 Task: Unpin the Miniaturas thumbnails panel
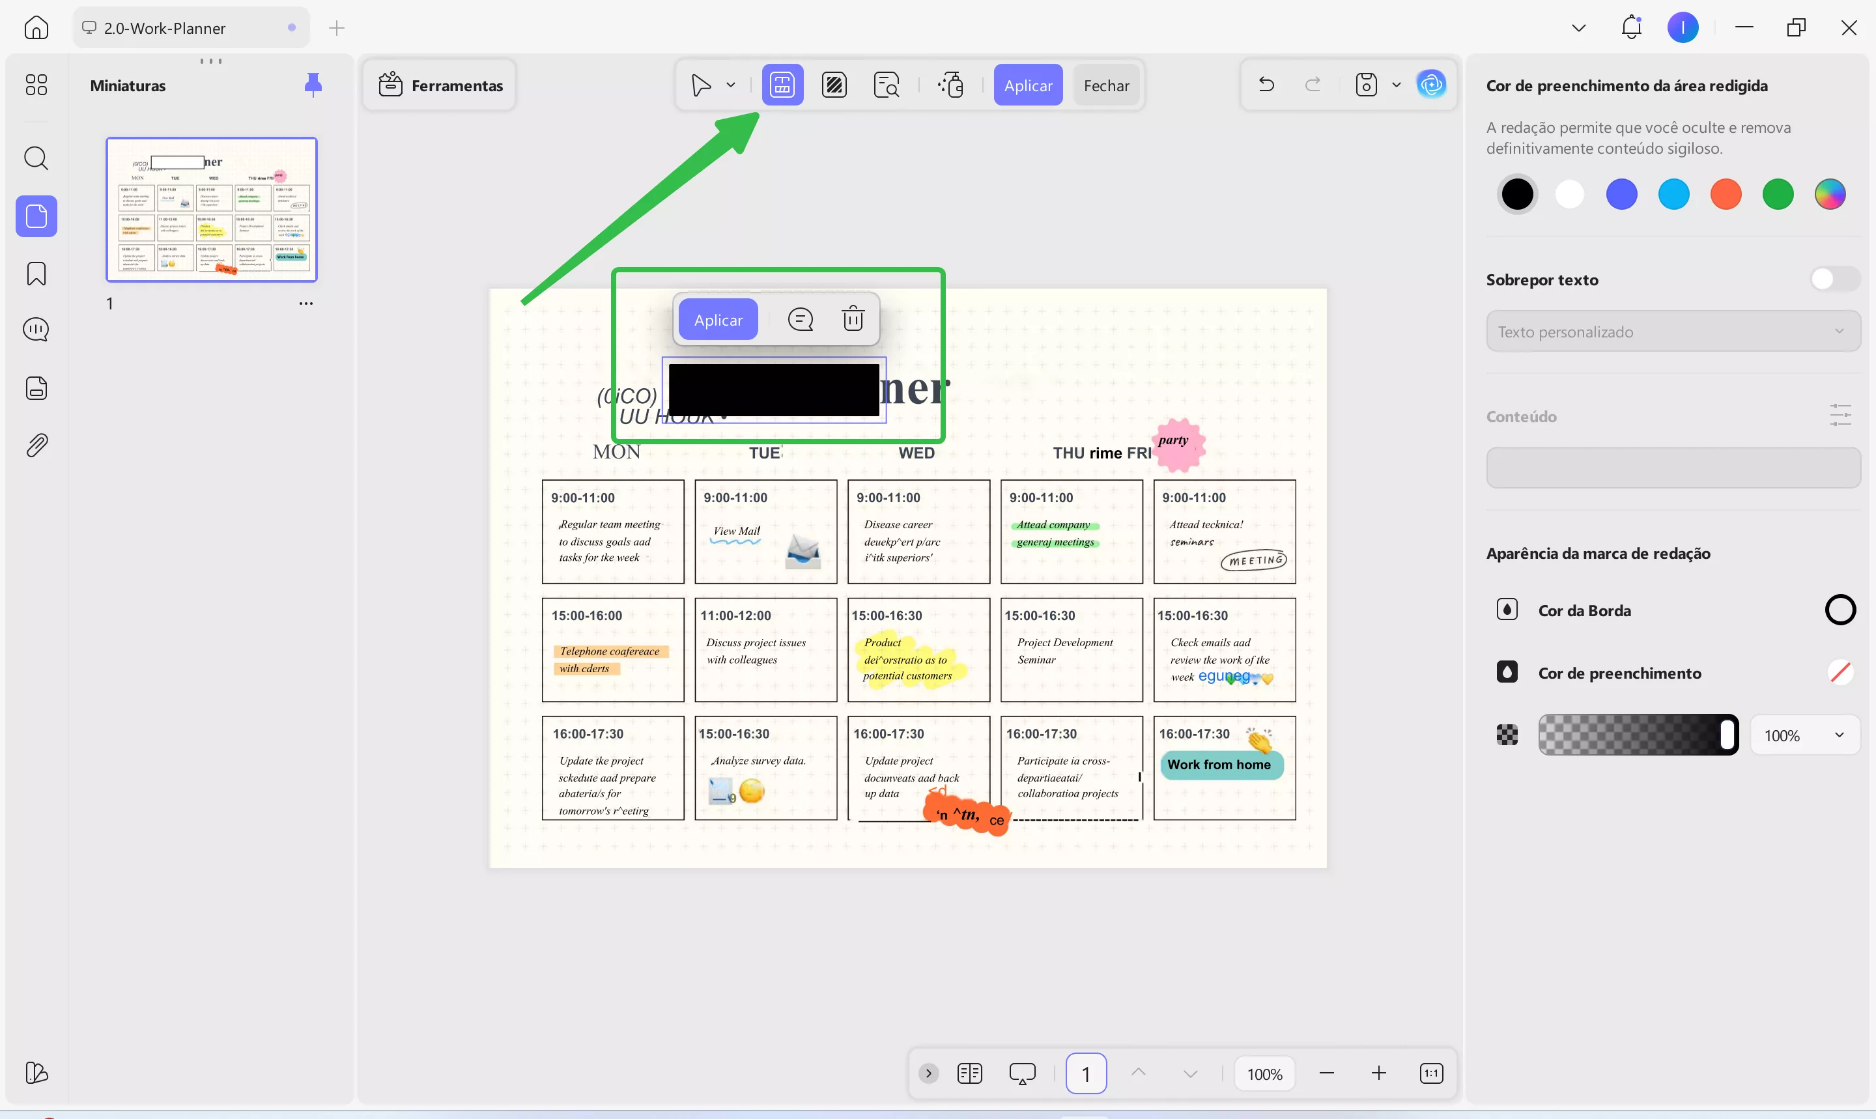pos(313,85)
